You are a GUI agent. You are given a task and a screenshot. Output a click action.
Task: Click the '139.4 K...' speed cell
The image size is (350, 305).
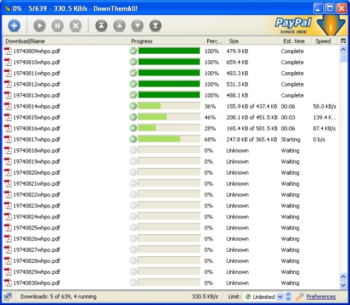tap(324, 117)
